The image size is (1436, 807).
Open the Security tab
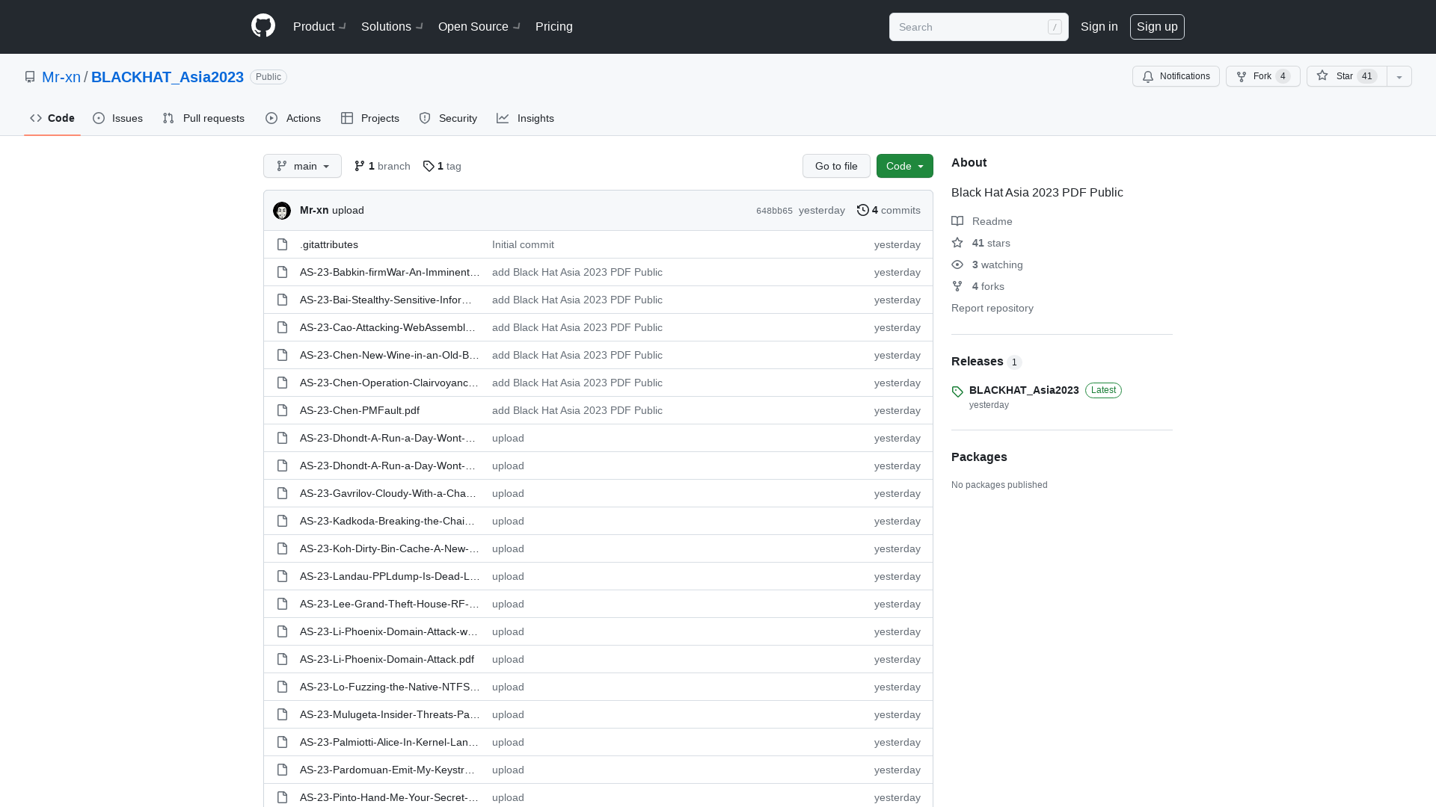[448, 118]
